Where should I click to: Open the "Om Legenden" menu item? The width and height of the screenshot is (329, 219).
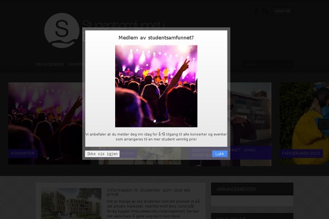tap(50, 65)
